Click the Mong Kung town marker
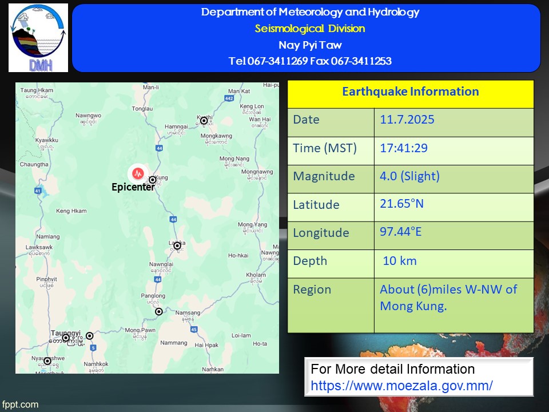Viewport: 549px width, 412px height. 152,180
